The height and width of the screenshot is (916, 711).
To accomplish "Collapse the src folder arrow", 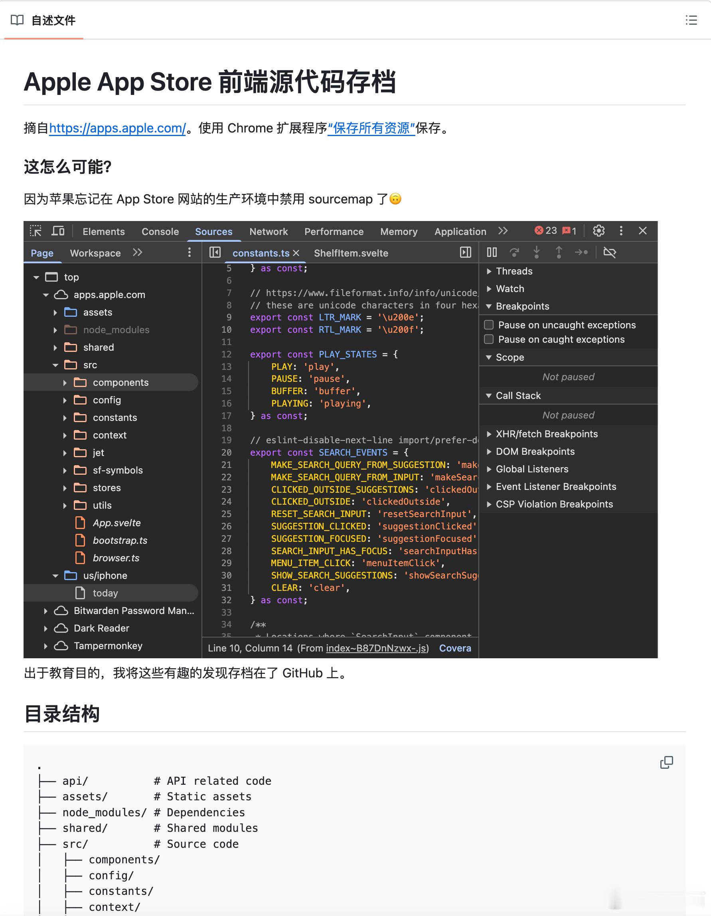I will tap(55, 365).
